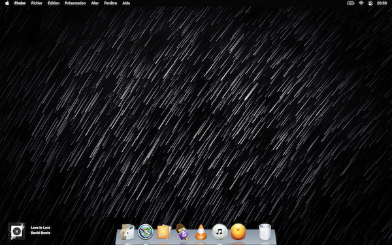Open the Aller menu
This screenshot has width=392, height=245.
pyautogui.click(x=95, y=3)
